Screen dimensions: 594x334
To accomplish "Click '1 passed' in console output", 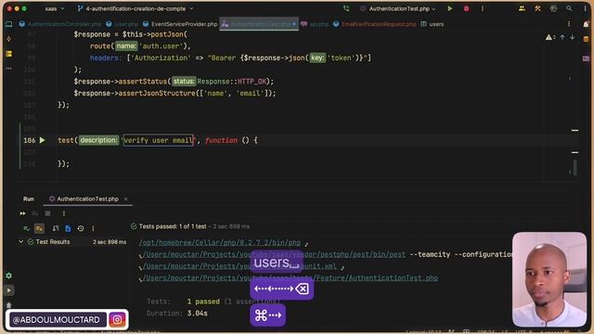I will tap(203, 302).
